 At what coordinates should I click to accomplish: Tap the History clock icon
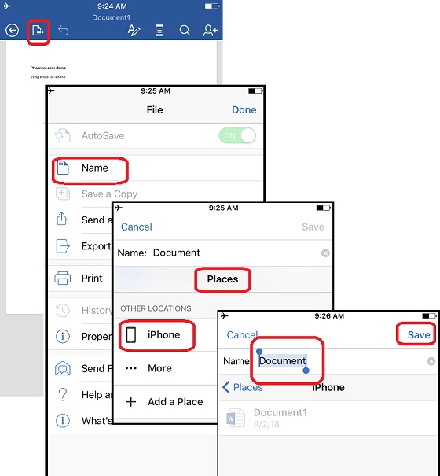coord(63,310)
